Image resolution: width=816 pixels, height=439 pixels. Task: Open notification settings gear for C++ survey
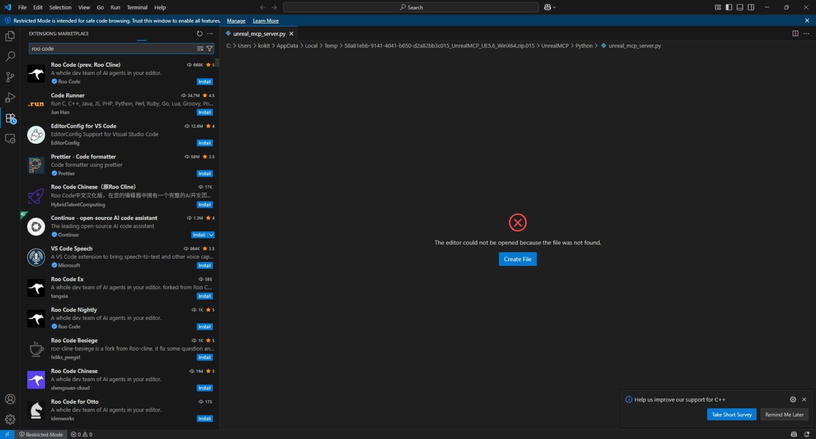click(793, 400)
